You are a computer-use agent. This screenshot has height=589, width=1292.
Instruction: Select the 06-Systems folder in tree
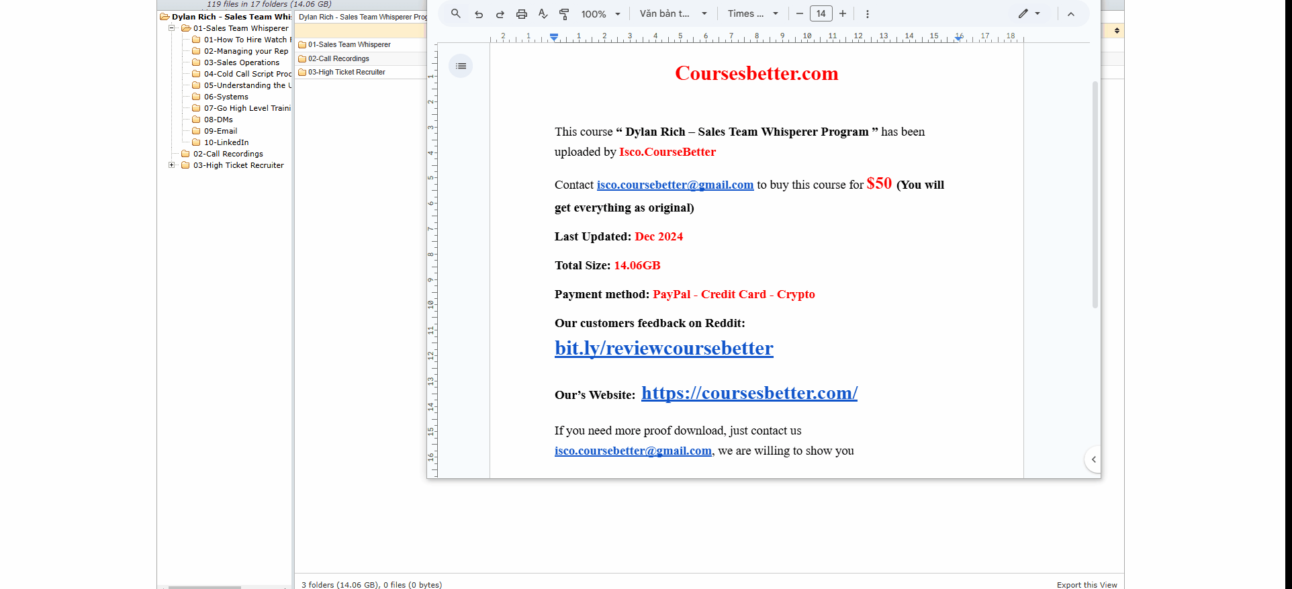tap(226, 97)
